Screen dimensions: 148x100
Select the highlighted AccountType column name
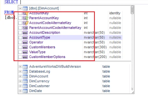point(40,38)
